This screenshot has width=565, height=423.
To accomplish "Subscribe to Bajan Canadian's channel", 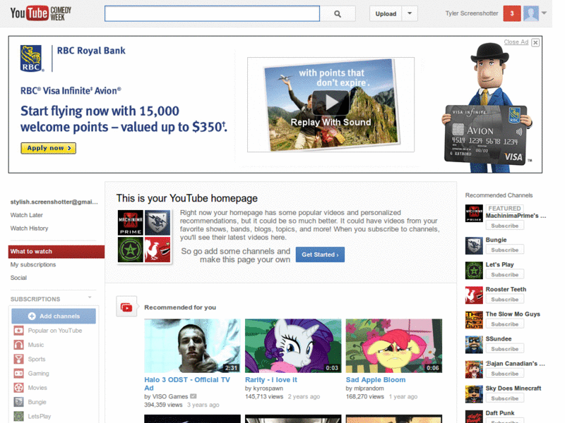I will 504,374.
